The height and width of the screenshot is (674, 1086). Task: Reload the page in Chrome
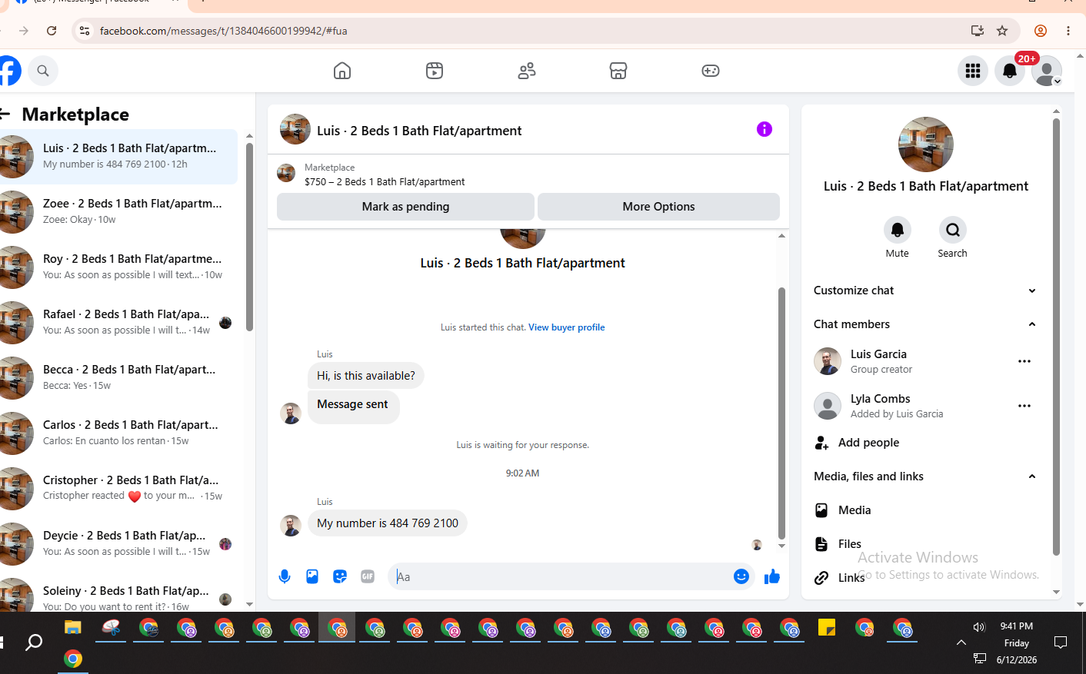(52, 31)
